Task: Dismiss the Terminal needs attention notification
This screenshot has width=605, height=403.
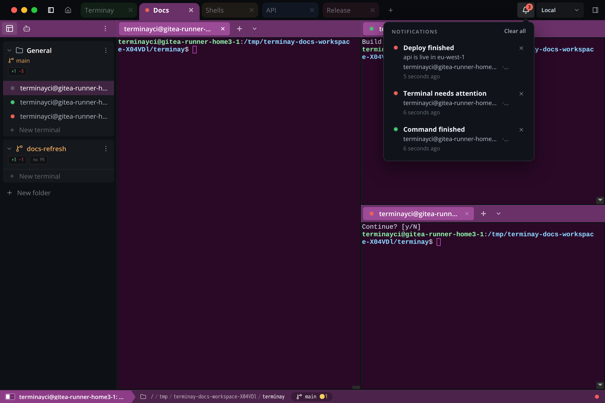Action: [521, 93]
